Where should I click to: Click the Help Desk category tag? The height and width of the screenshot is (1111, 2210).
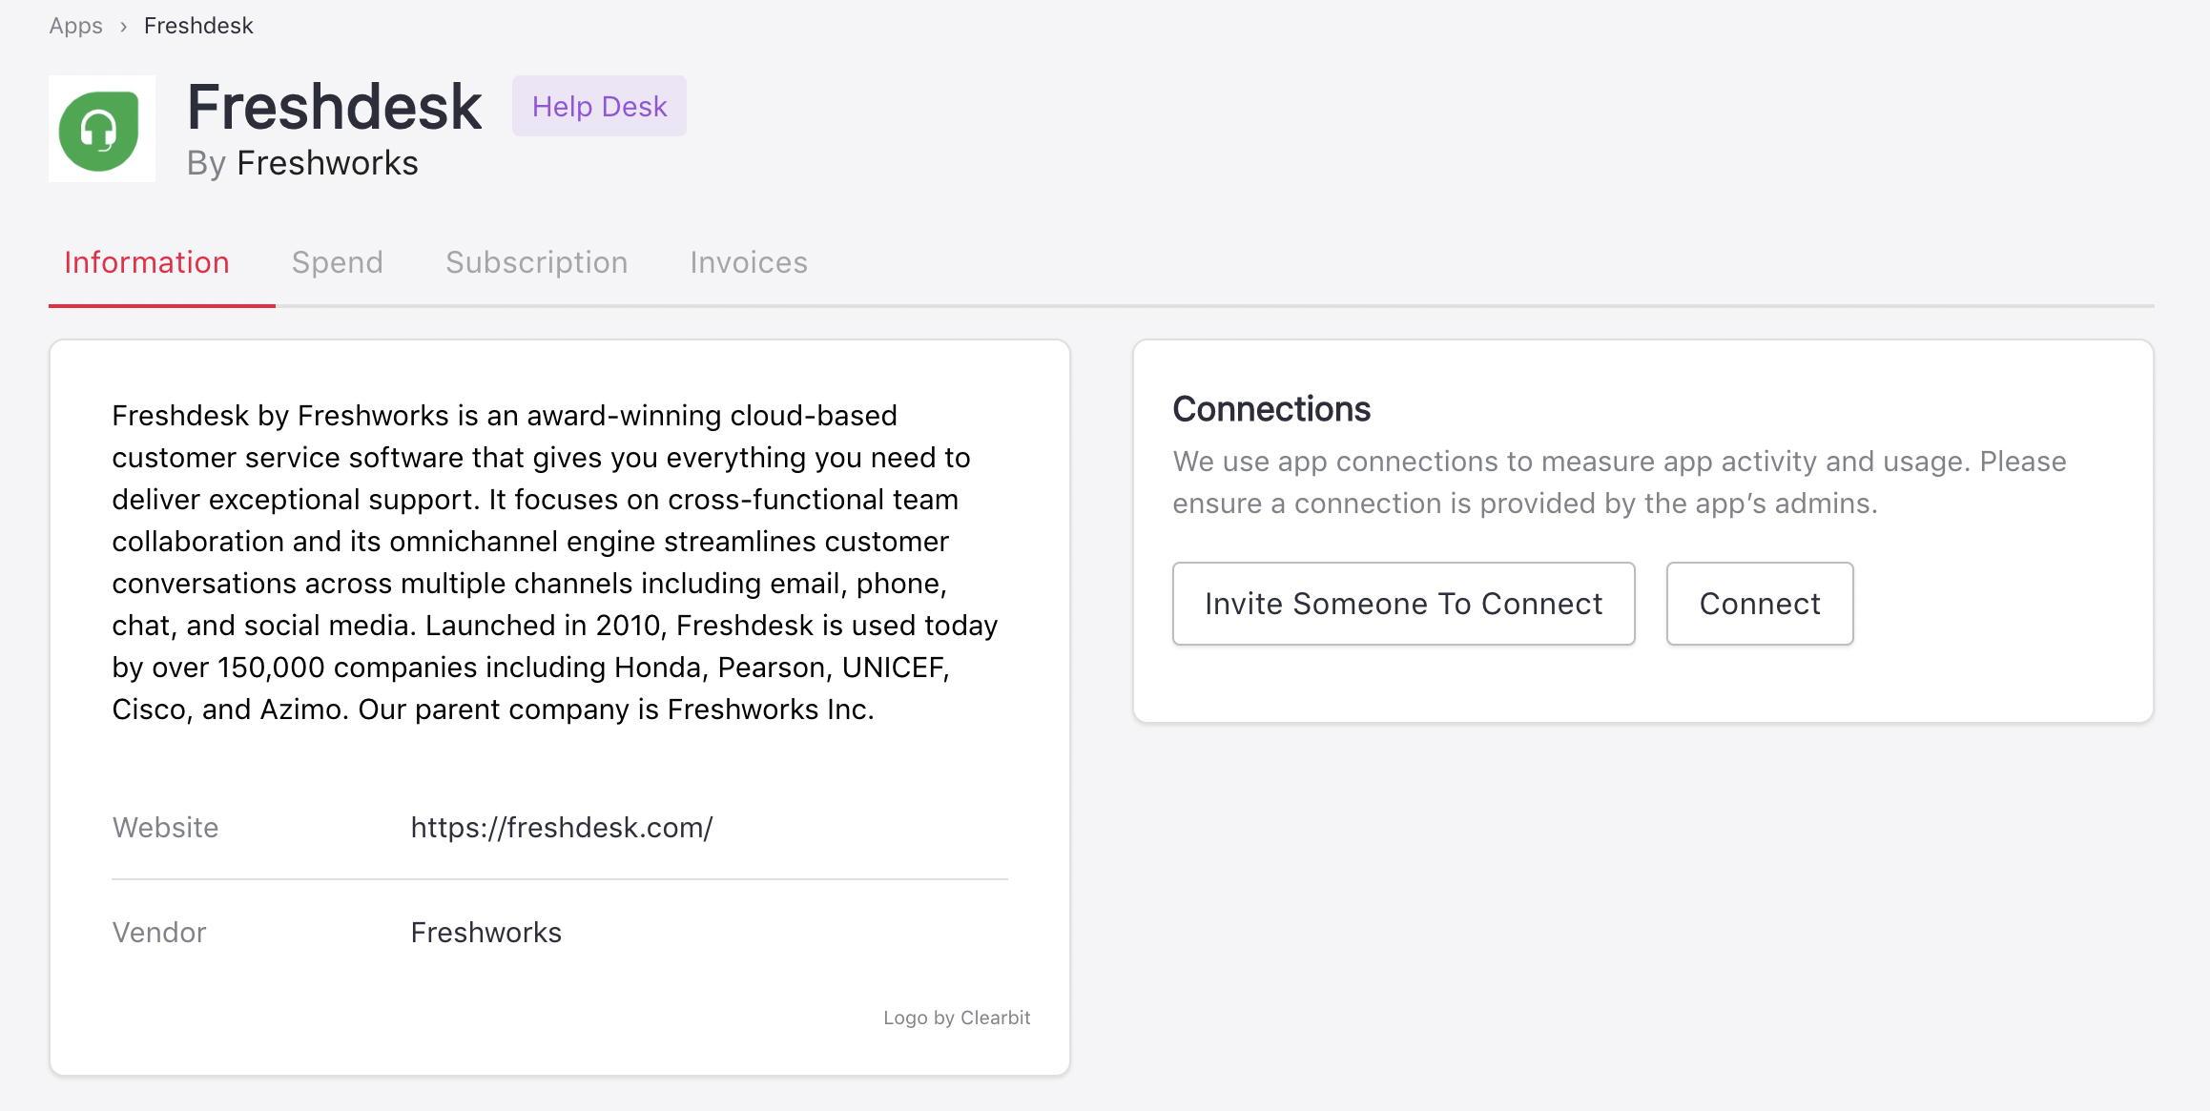(599, 106)
